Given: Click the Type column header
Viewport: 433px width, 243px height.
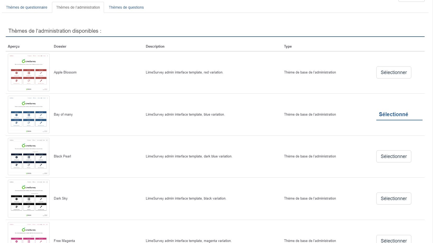Looking at the screenshot, I should coord(288,46).
